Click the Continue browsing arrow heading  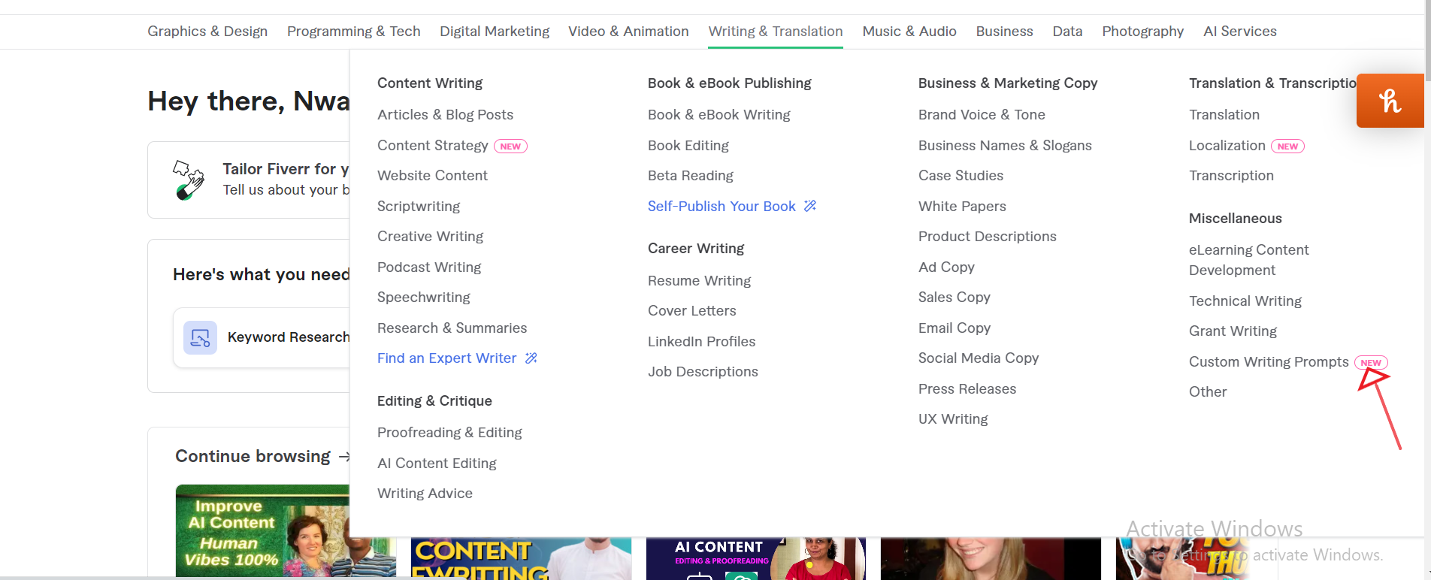[262, 457]
